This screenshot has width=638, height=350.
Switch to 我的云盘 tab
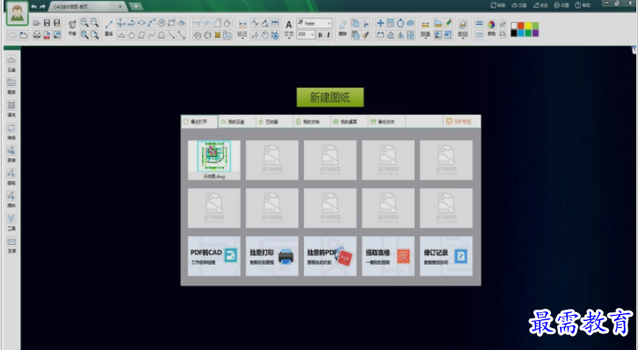(x=237, y=121)
